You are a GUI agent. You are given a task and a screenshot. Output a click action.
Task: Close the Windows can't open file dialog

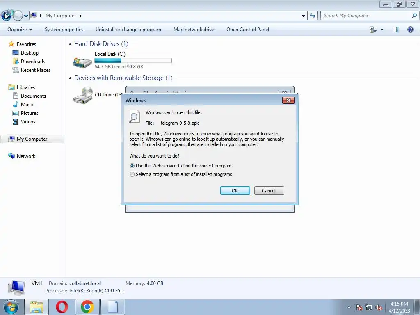coord(288,100)
